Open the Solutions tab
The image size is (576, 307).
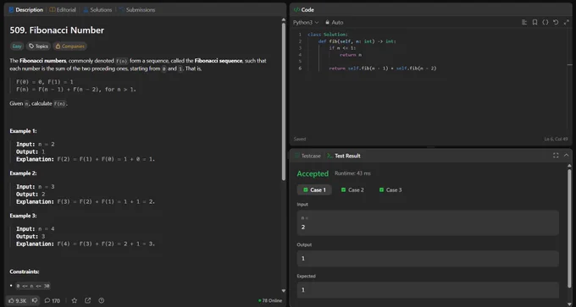click(97, 10)
